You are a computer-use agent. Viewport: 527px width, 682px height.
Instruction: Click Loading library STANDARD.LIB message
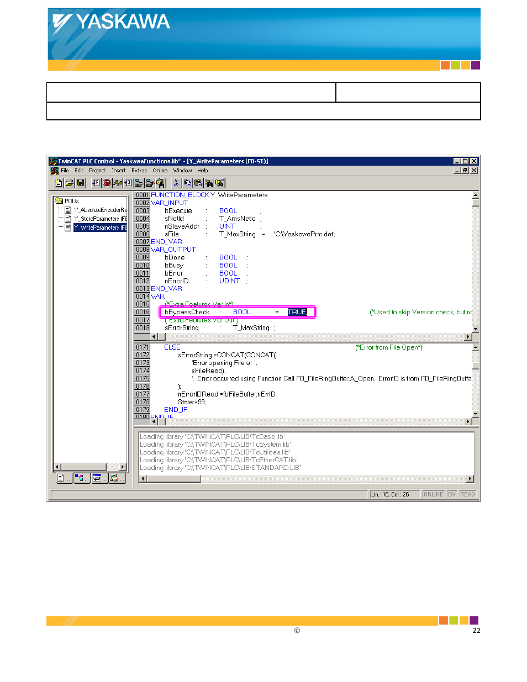tap(220, 468)
